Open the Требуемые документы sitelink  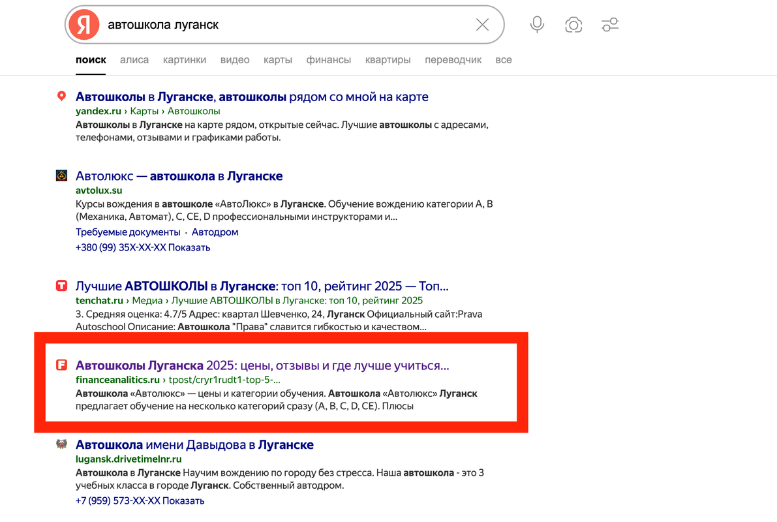click(128, 232)
